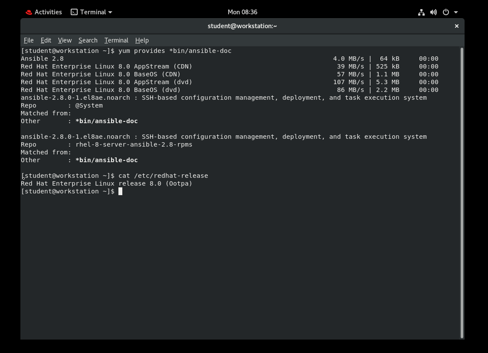Click the network status icon
The height and width of the screenshot is (353, 488).
(421, 12)
